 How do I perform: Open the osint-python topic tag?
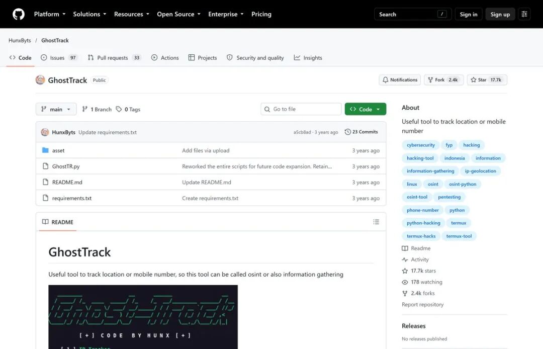(x=463, y=184)
